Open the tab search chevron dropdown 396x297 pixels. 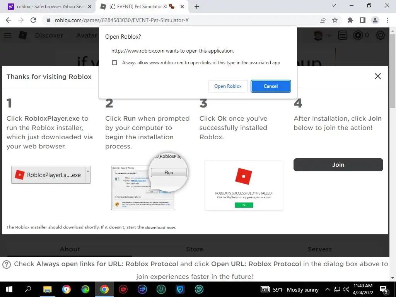pyautogui.click(x=334, y=5)
